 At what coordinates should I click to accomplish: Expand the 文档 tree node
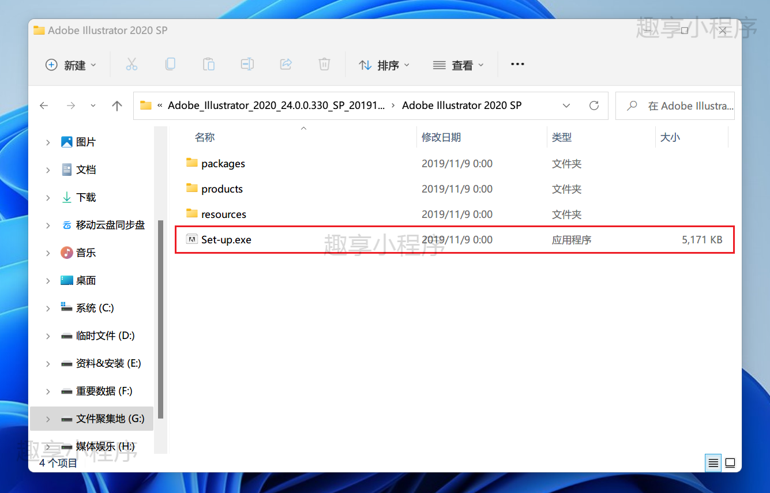tap(48, 170)
